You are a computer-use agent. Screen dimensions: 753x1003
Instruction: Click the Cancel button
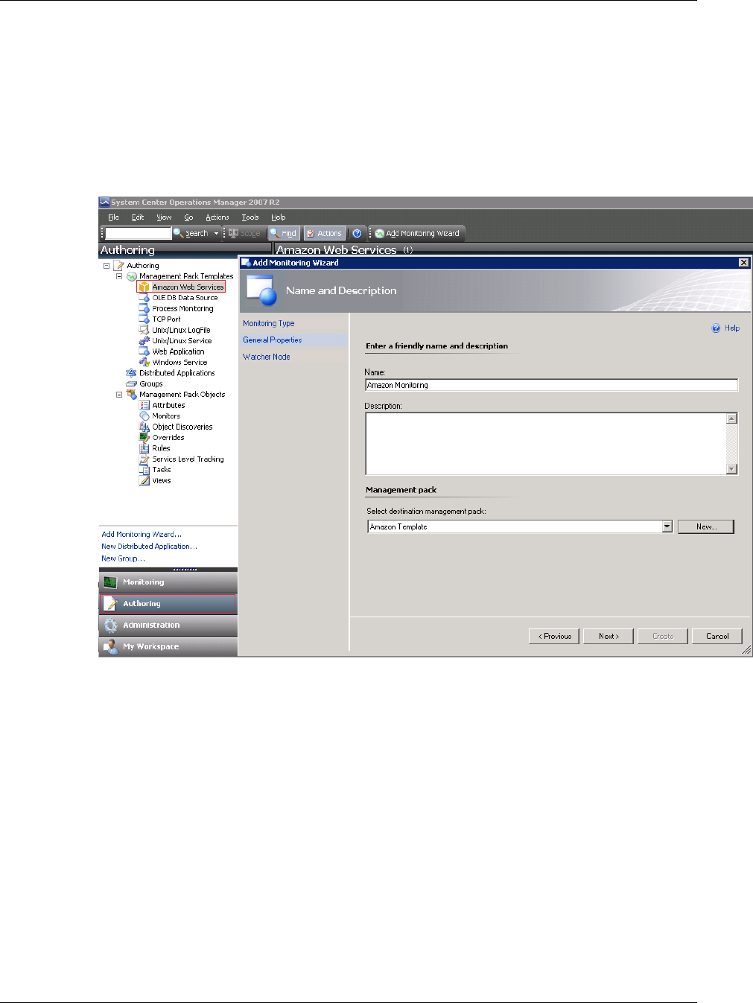pyautogui.click(x=717, y=636)
